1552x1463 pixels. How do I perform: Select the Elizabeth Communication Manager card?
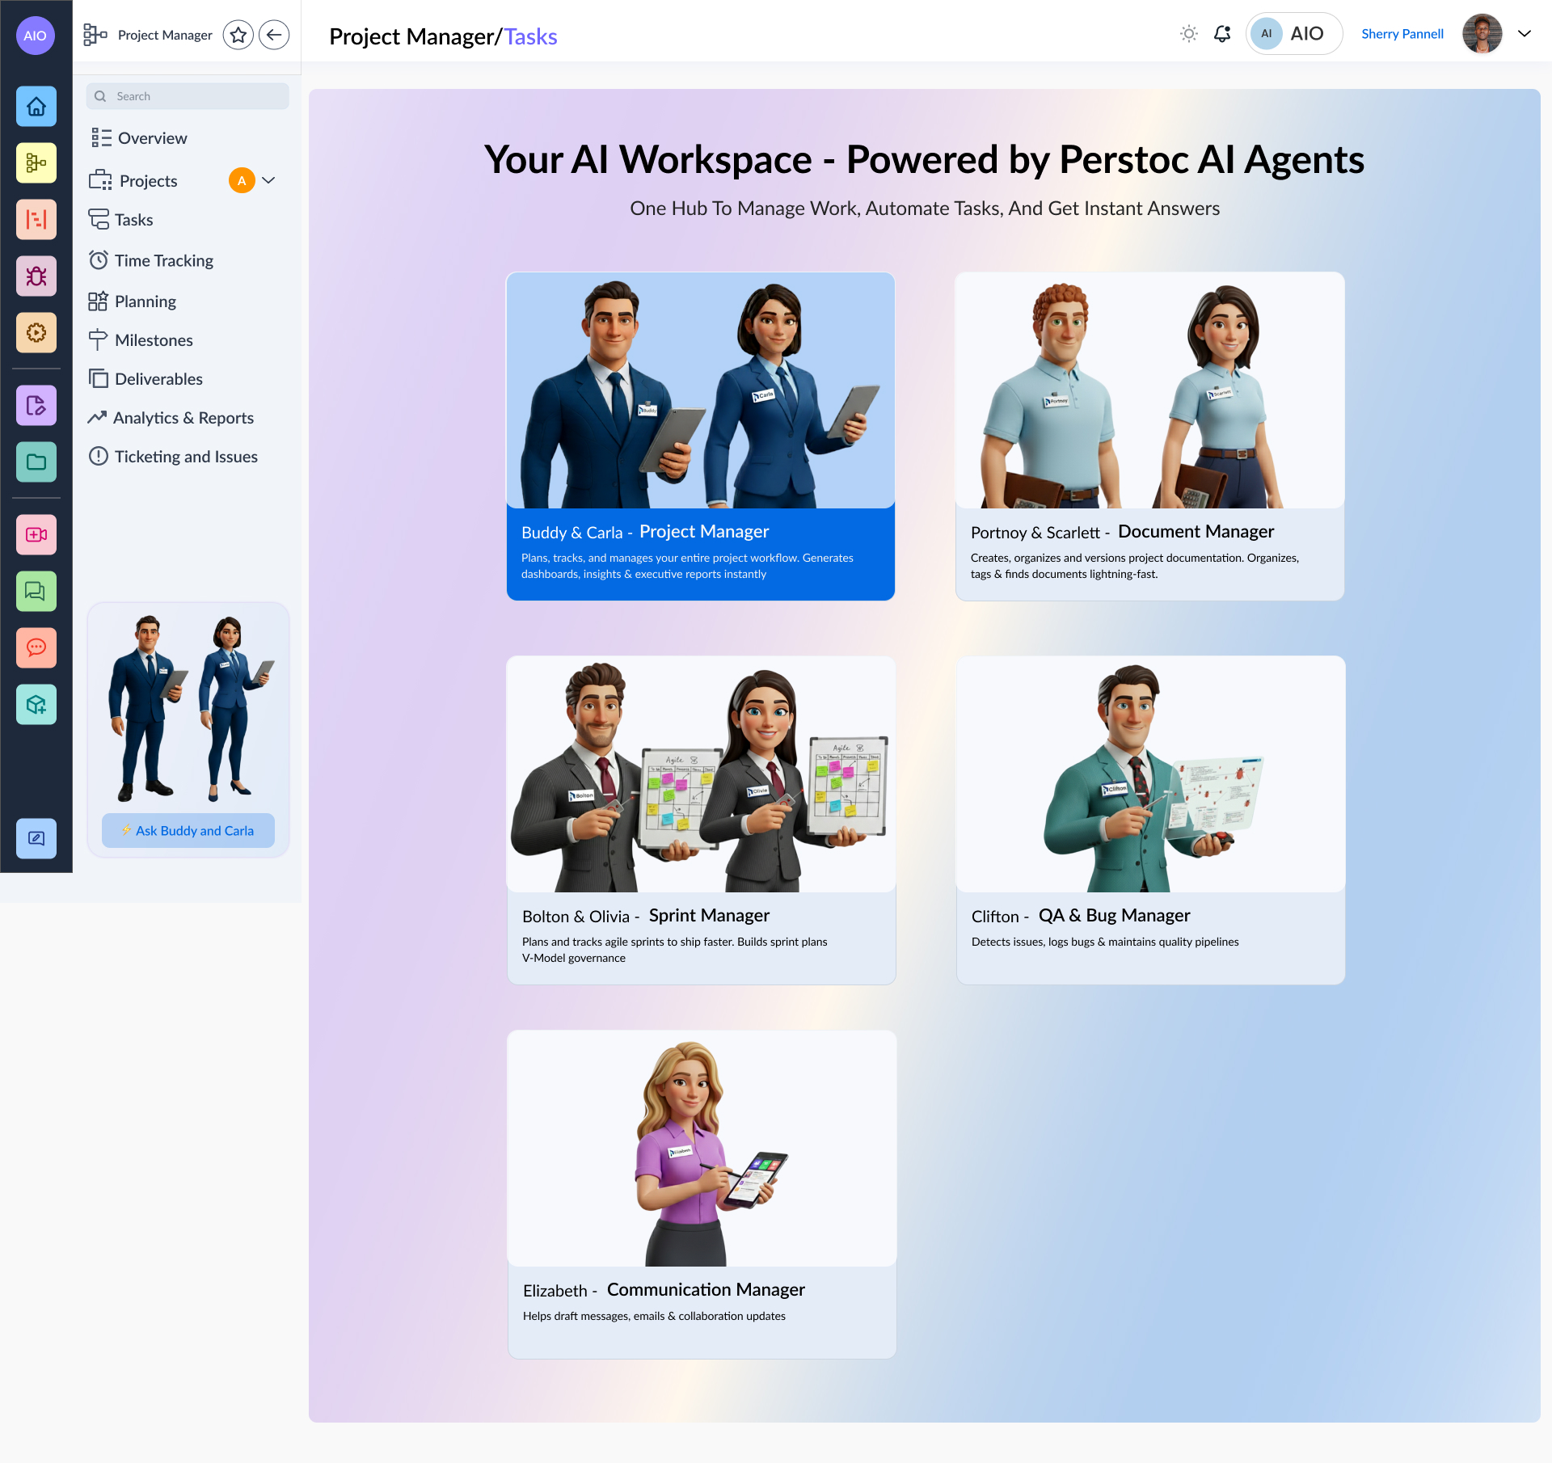702,1194
